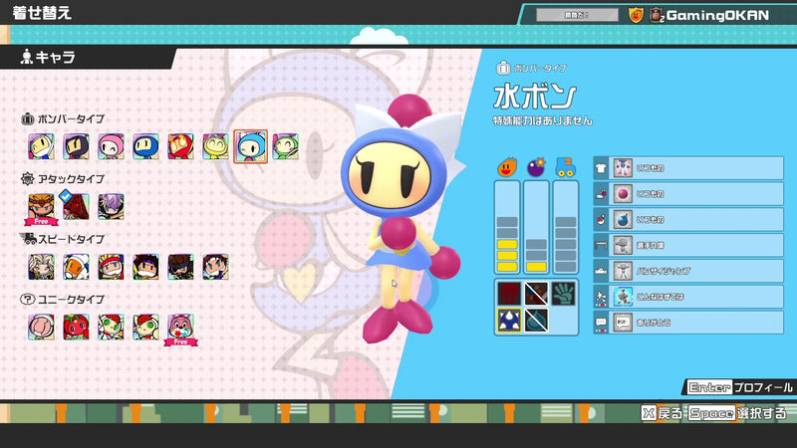
Task: Click the rank icon beside GamingOKAN
Action: pyautogui.click(x=657, y=15)
